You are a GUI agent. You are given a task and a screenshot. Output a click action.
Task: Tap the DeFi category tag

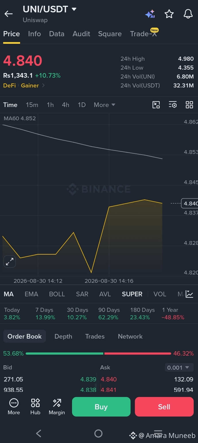(x=9, y=85)
